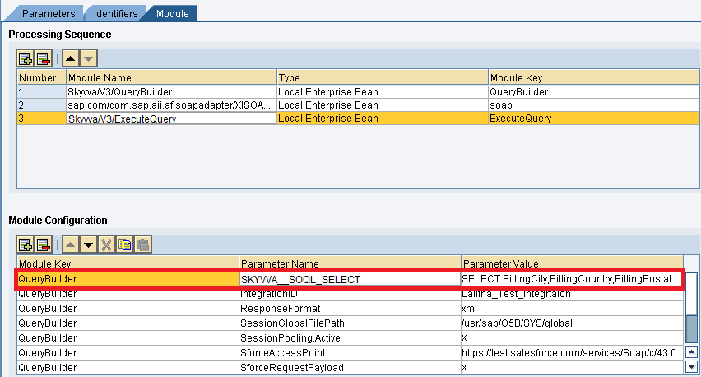Move parameter down in Module Configuration
701x377 pixels.
click(x=88, y=244)
